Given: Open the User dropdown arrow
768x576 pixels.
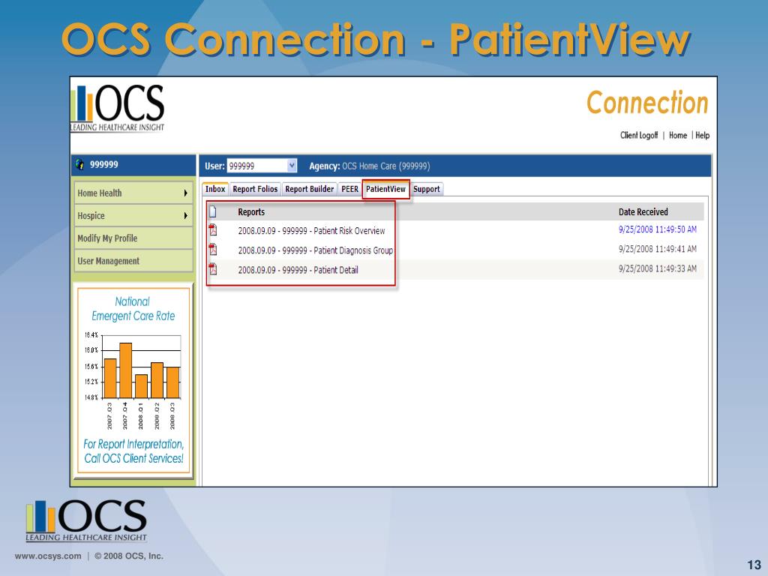Looking at the screenshot, I should pos(292,166).
